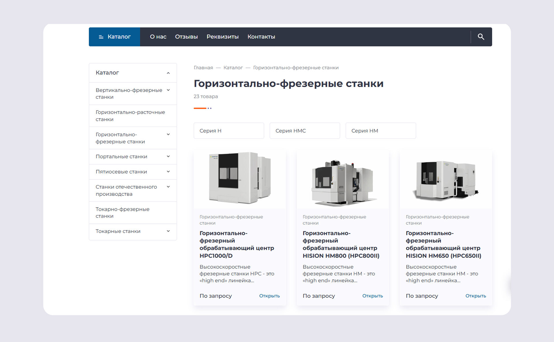Go to Контакты page
554x342 pixels.
[261, 37]
